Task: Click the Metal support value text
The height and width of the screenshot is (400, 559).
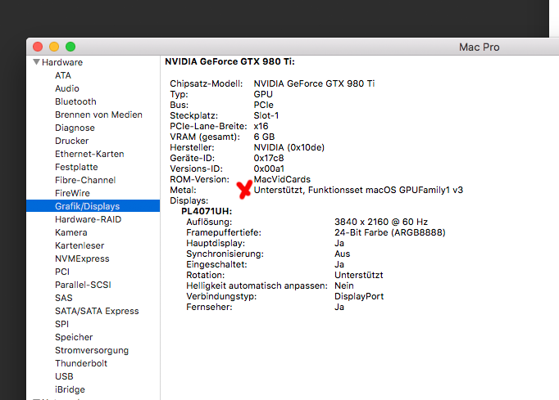Action: (x=358, y=190)
